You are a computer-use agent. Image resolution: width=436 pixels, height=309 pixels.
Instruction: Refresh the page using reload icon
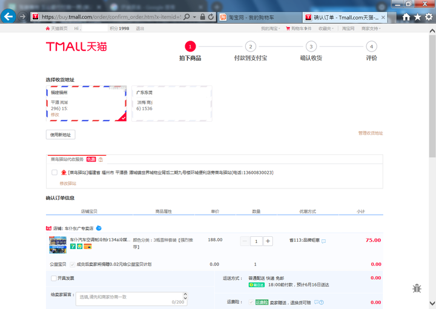pyautogui.click(x=211, y=17)
